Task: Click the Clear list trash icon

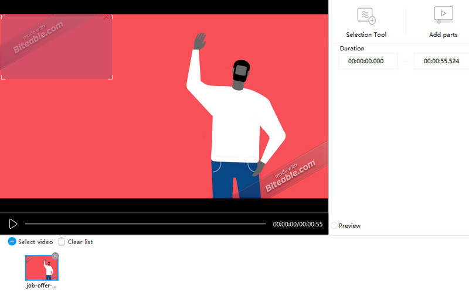Action: pos(62,242)
